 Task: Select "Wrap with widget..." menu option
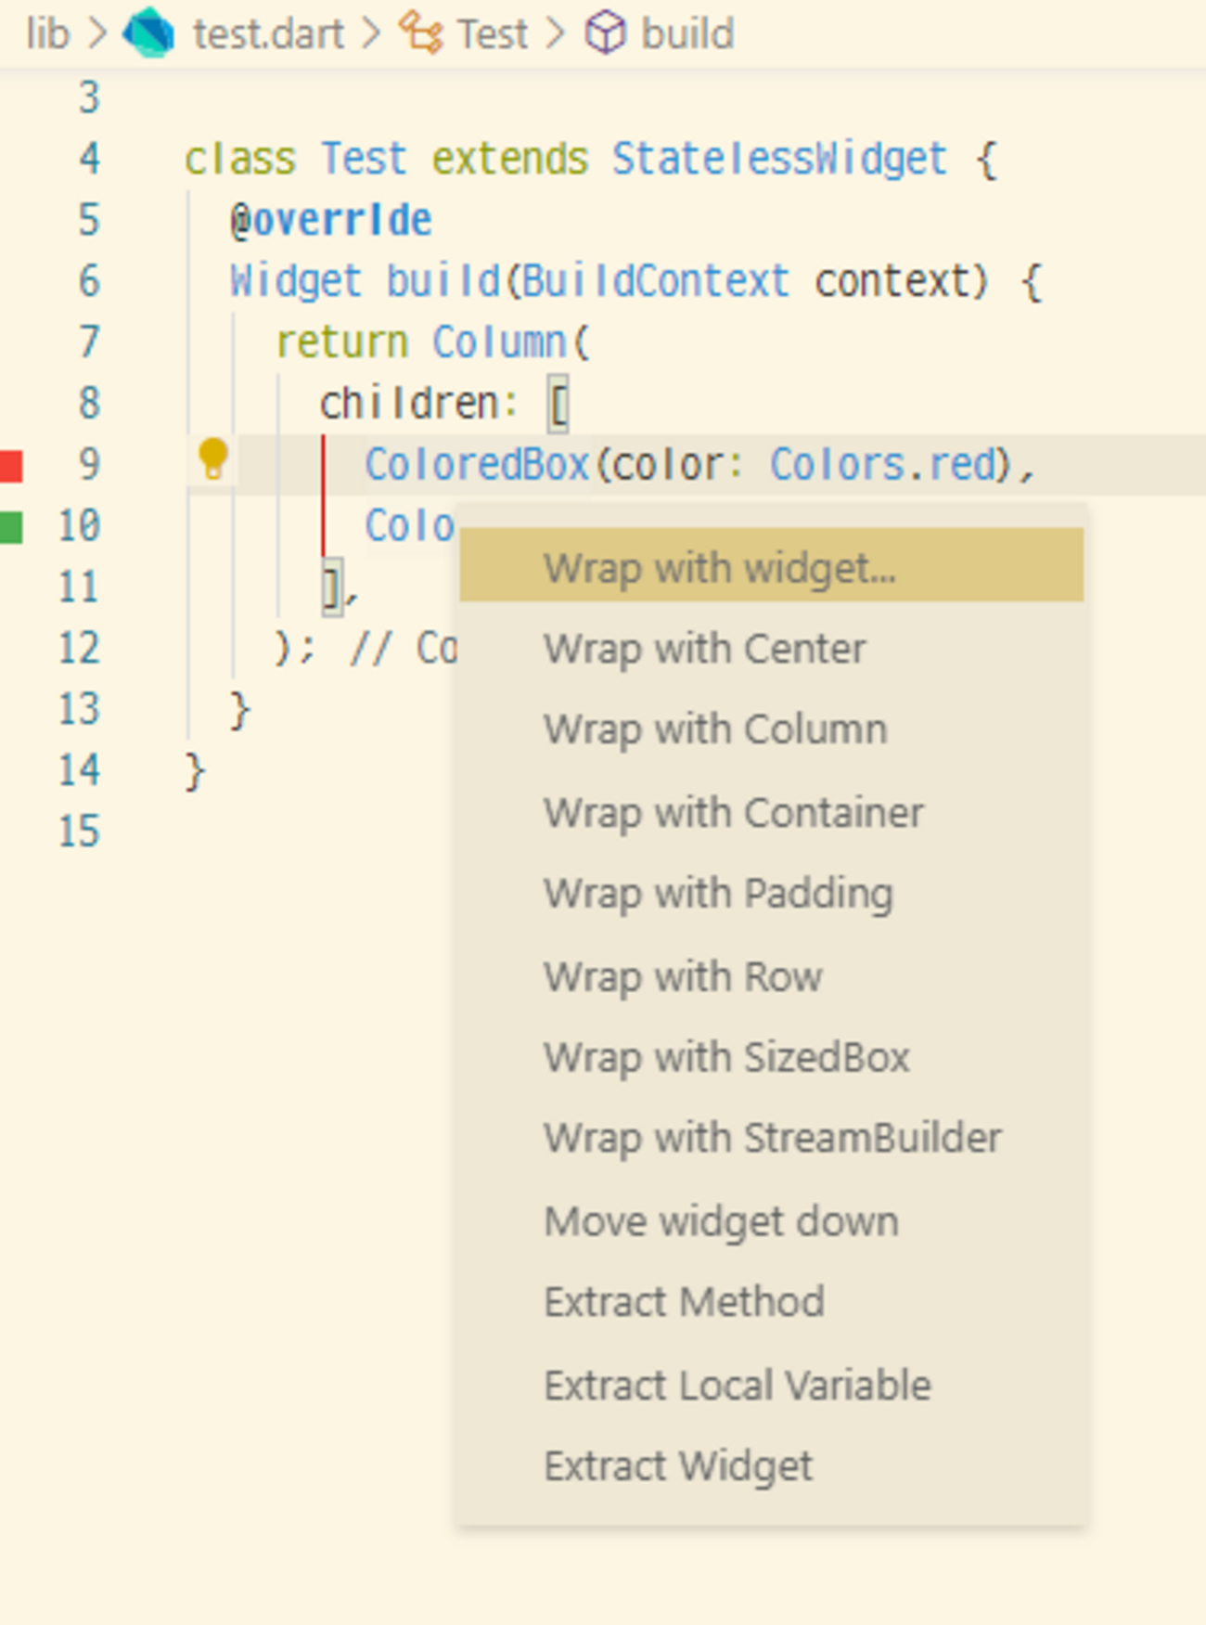click(720, 567)
